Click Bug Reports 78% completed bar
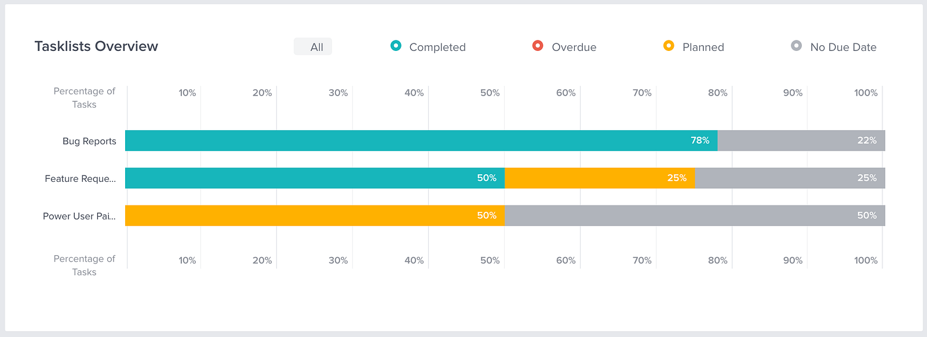Image resolution: width=927 pixels, height=337 pixels. [x=421, y=141]
